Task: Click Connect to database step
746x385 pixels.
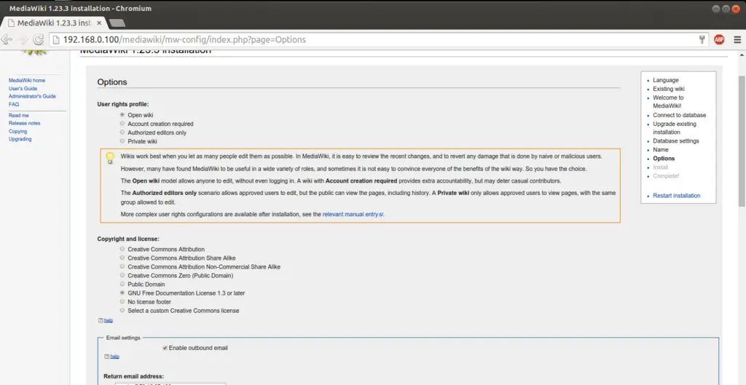Action: [x=680, y=115]
